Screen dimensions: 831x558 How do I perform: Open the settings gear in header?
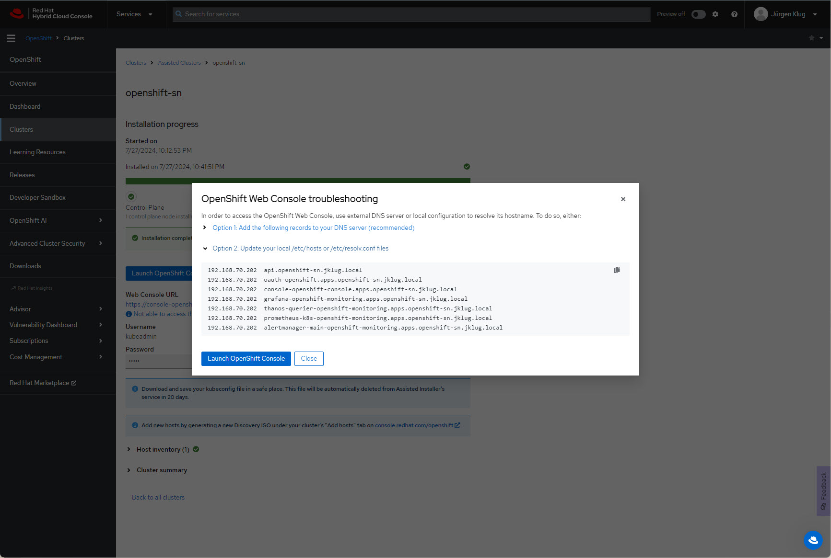pos(715,14)
